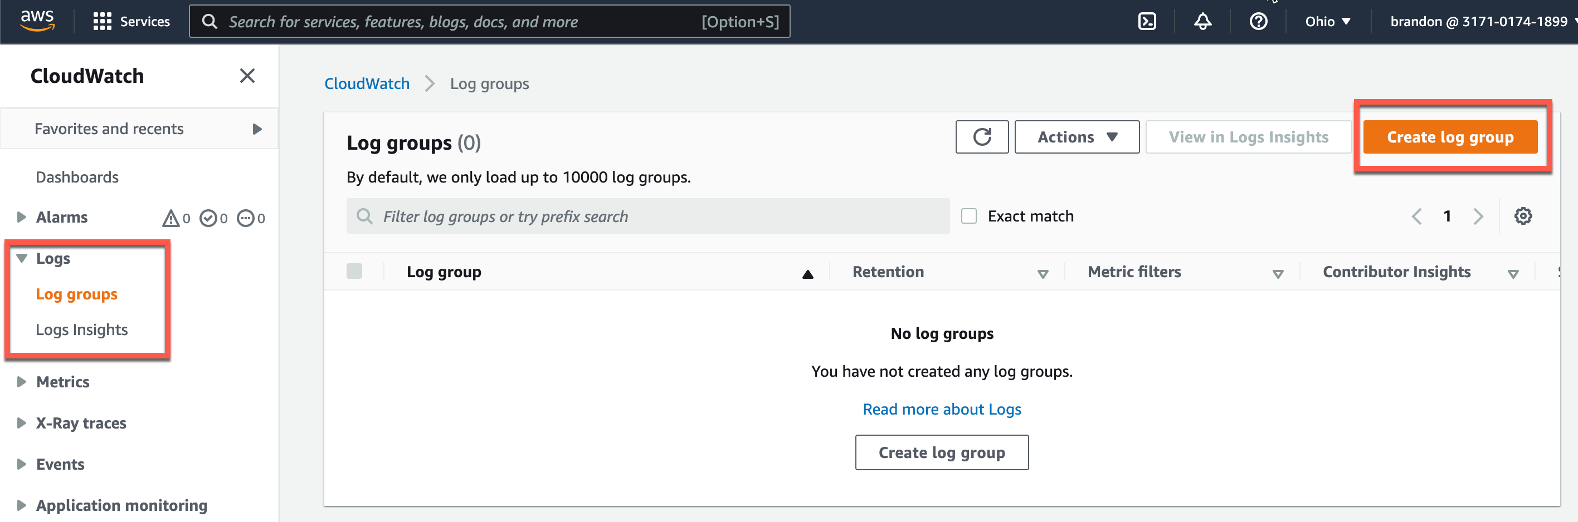The height and width of the screenshot is (522, 1578).
Task: Go to the next page of log groups
Action: pos(1478,215)
